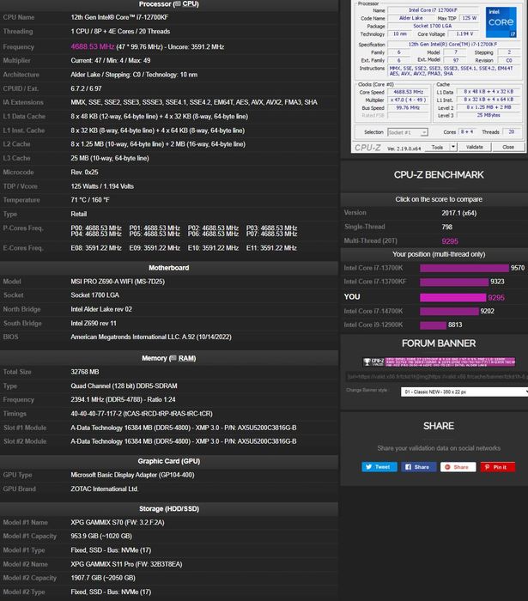Screen dimensions: 528x601
Task: Click the Intel Z690 rev 11 south bridge value
Action: tap(94, 323)
